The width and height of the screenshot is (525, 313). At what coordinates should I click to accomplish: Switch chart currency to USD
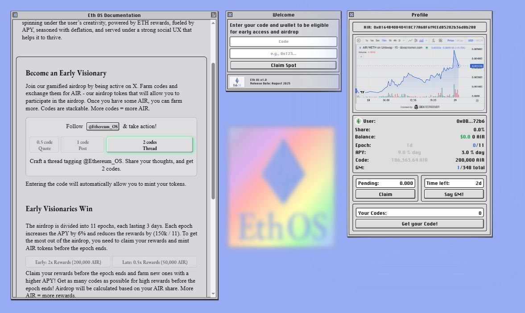(x=471, y=41)
